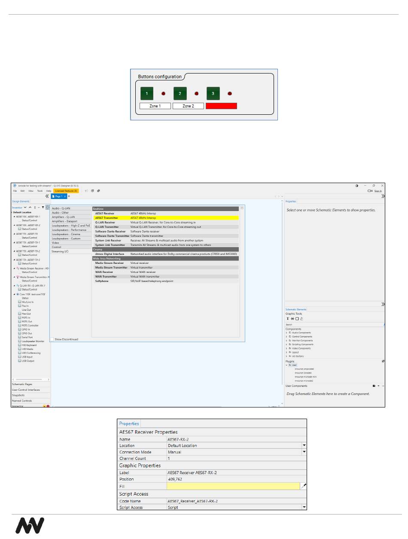This screenshot has width=408, height=539.
Task: Collapse inventory tree with up caret
Action: tap(30, 207)
